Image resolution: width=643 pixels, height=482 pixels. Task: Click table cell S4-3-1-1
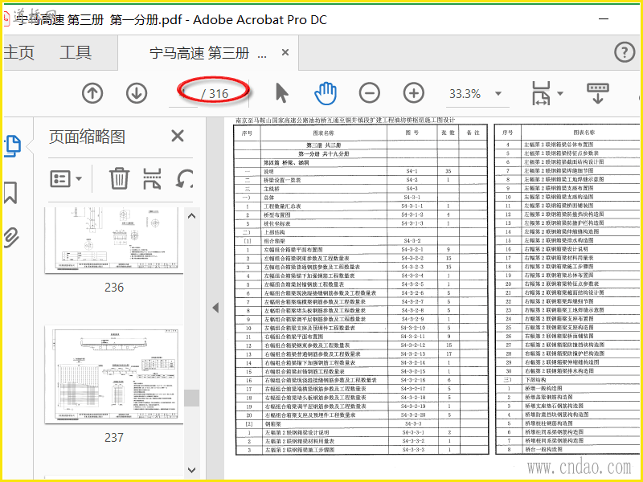(x=412, y=206)
